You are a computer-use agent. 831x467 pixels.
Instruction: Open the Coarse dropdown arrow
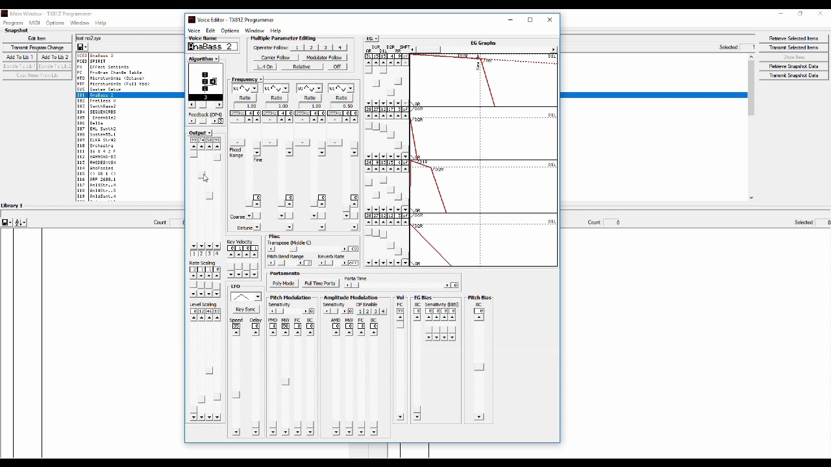(249, 217)
